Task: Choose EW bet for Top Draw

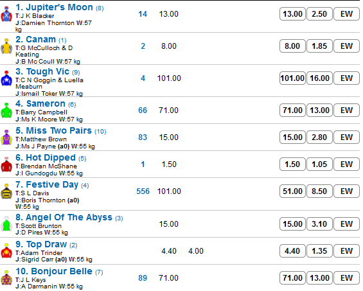Action: pos(346,251)
